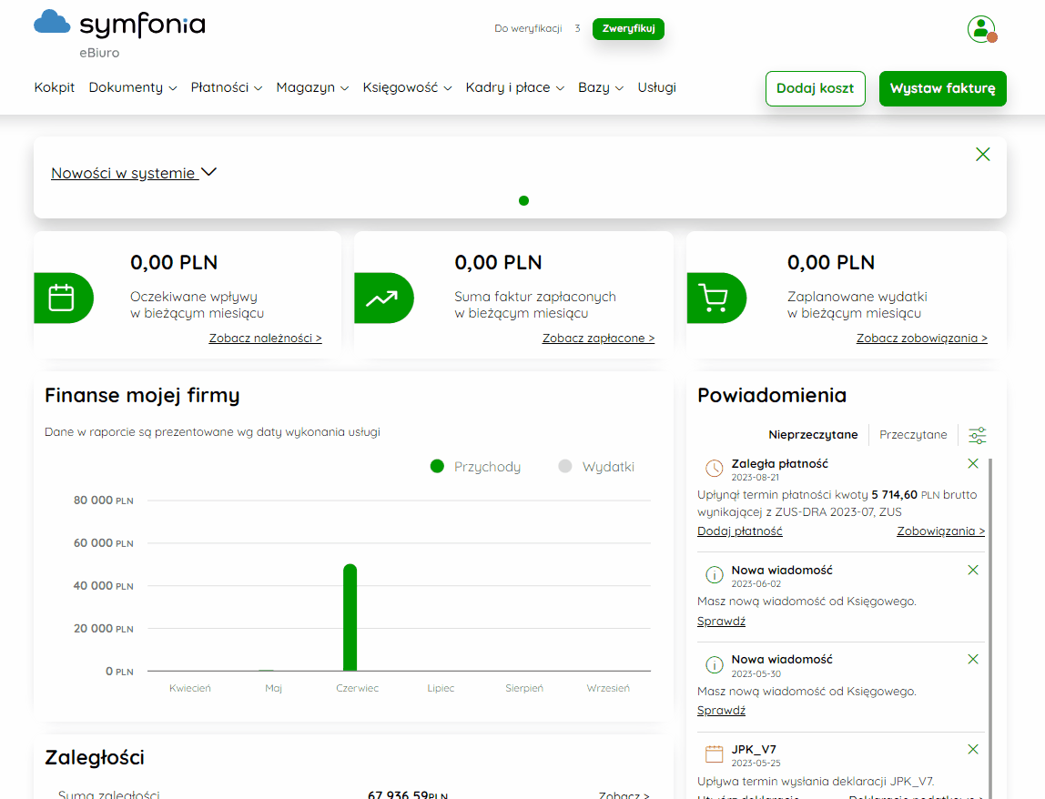Click the 5 714,60 PLN amount in notification
Image resolution: width=1045 pixels, height=799 pixels.
pos(905,494)
